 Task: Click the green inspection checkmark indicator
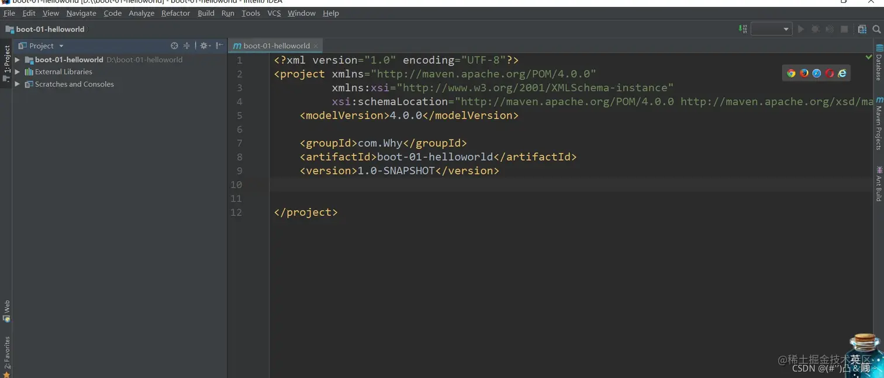click(869, 57)
